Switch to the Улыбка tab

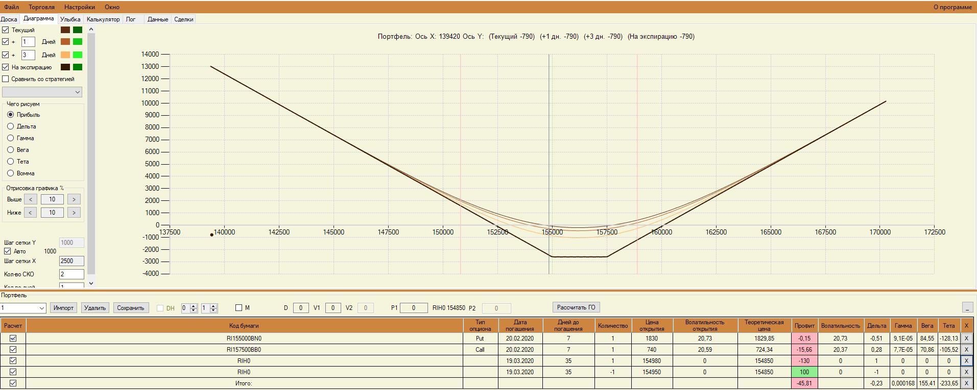coord(70,19)
